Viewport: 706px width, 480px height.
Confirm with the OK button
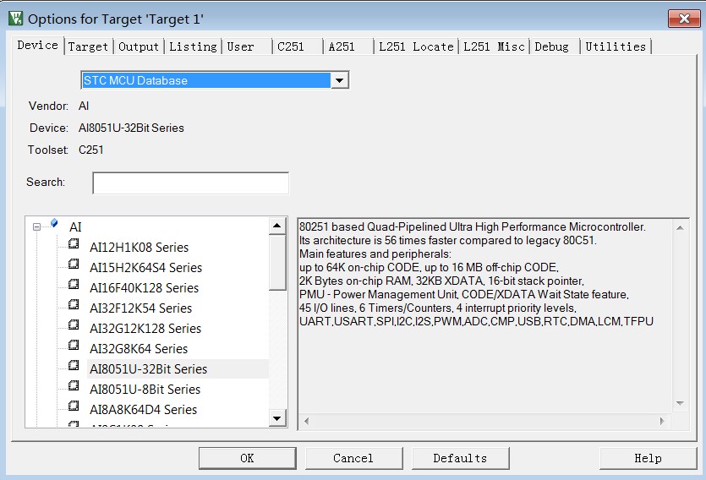247,458
